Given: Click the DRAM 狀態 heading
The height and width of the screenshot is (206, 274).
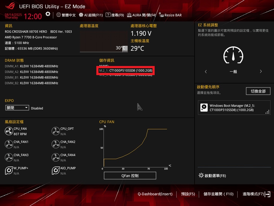Looking at the screenshot, I should [14, 60].
